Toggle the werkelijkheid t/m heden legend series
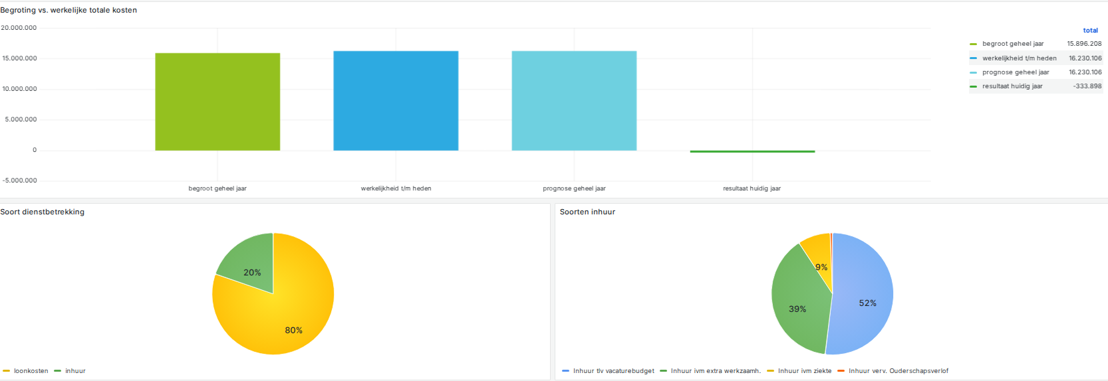 1020,58
